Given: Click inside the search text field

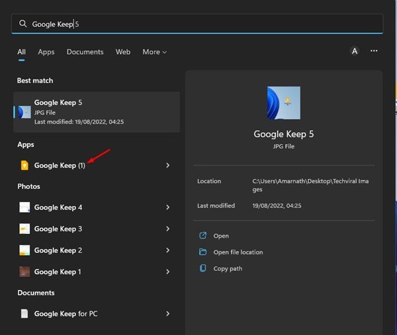Looking at the screenshot, I should [x=198, y=24].
